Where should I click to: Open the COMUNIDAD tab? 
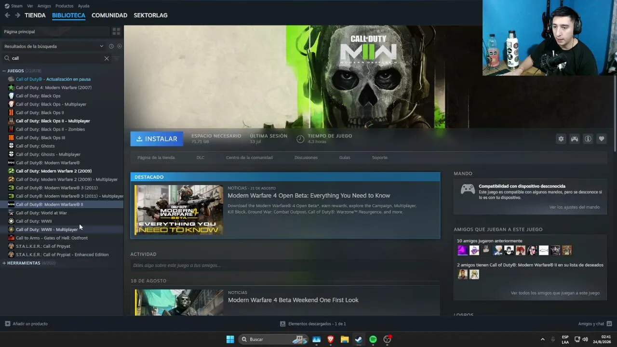tap(109, 15)
